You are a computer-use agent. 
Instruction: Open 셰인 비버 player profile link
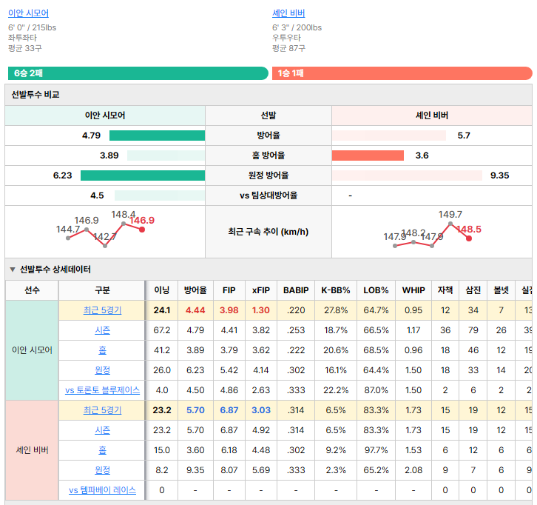[288, 13]
